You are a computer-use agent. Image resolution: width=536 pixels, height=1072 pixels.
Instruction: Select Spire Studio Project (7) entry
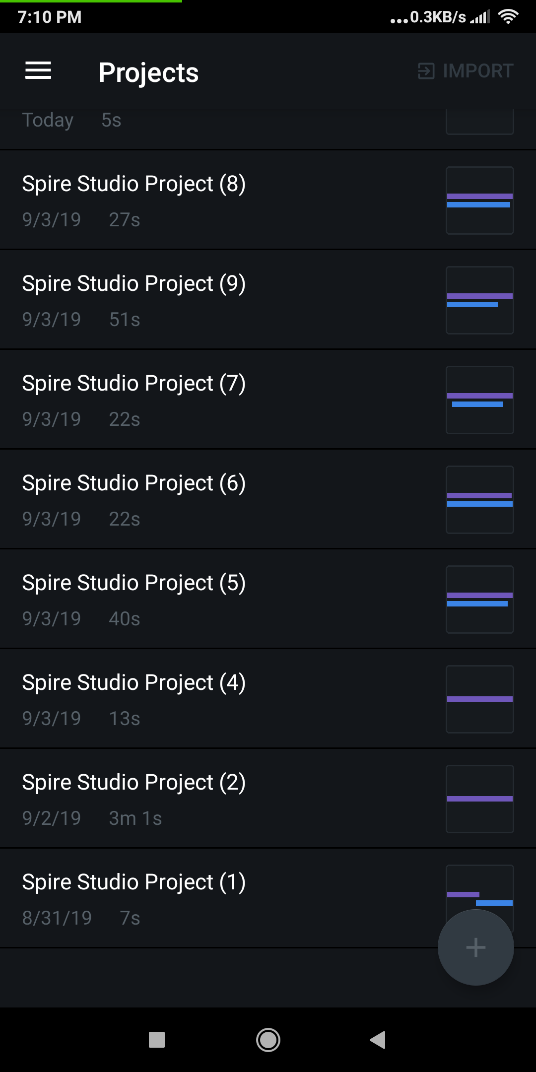(134, 384)
